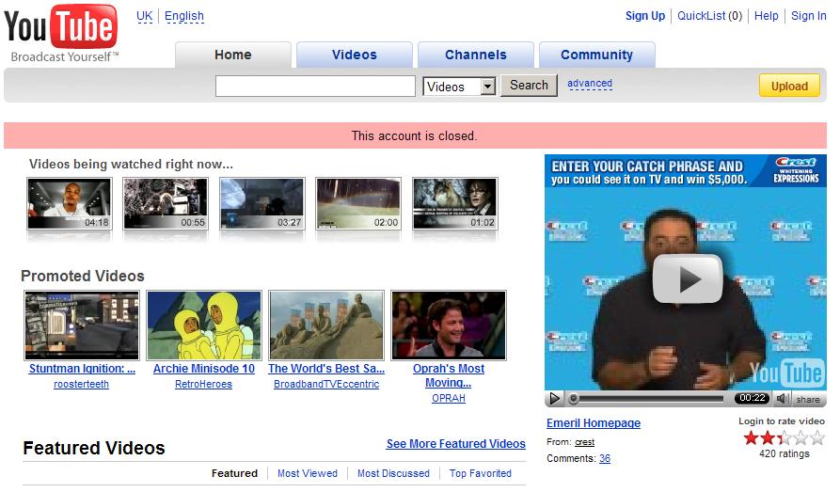Screen dimensions: 840x492
Task: Open the Emeril Homepage link
Action: (x=594, y=423)
